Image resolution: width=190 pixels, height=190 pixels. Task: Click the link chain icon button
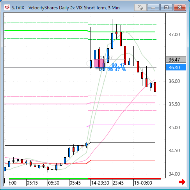(140, 7)
